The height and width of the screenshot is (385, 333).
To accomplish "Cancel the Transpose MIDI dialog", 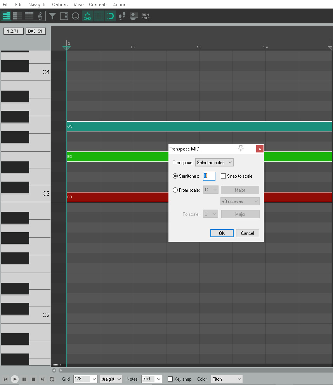I will pyautogui.click(x=247, y=233).
